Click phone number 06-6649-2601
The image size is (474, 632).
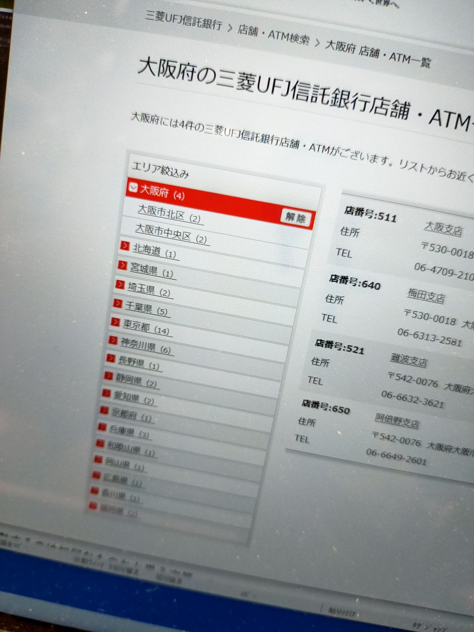pos(396,457)
